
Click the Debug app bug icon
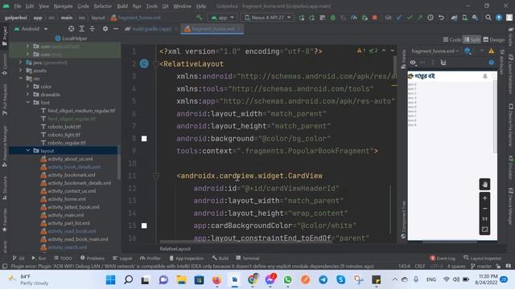332,18
